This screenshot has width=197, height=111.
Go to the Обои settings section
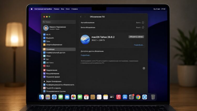(x=59, y=56)
